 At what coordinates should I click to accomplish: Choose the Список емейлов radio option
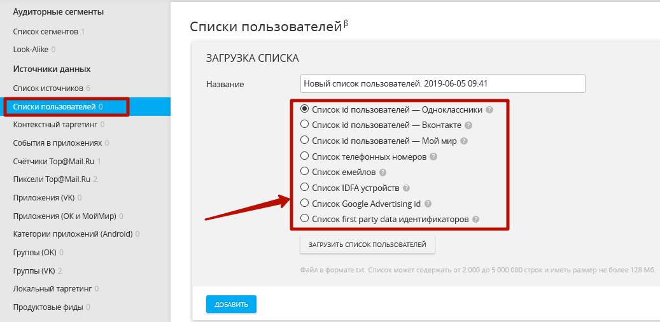304,172
